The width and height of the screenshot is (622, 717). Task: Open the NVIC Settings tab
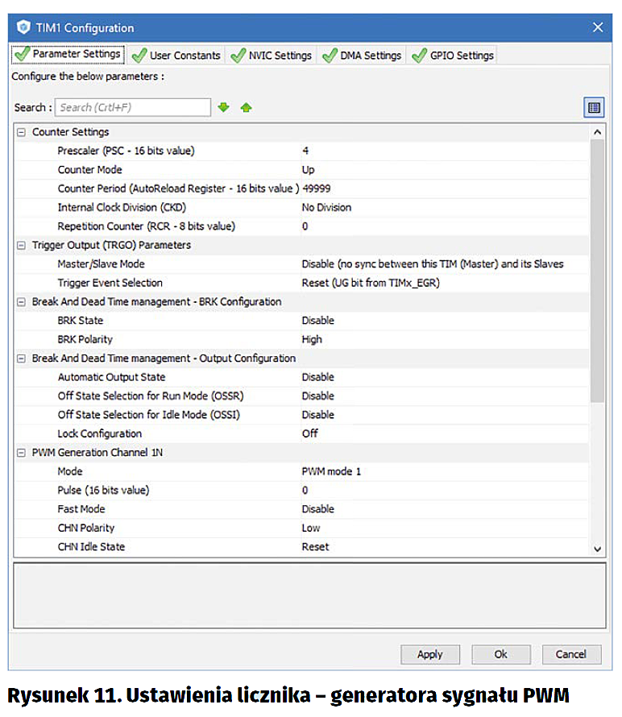point(272,56)
